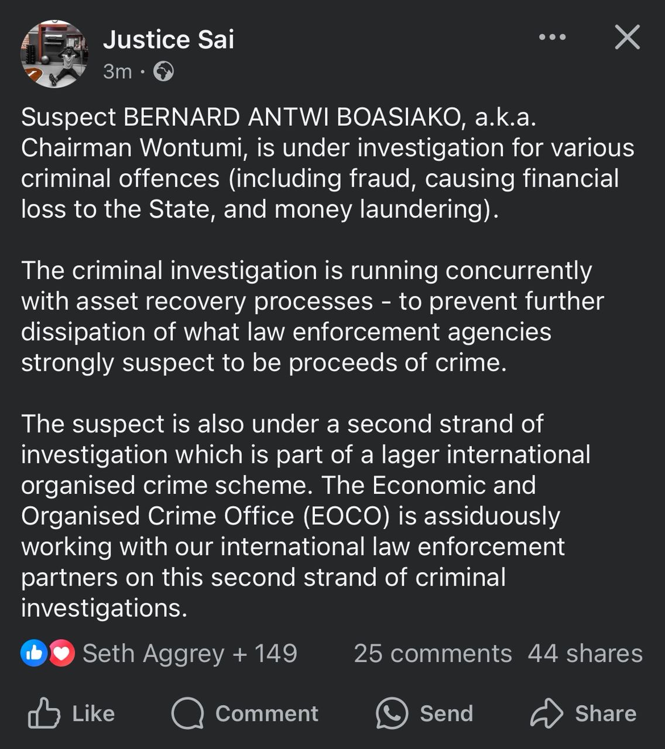Image resolution: width=665 pixels, height=749 pixels.
Task: Open Justice Sai's profile picture
Action: click(x=54, y=54)
